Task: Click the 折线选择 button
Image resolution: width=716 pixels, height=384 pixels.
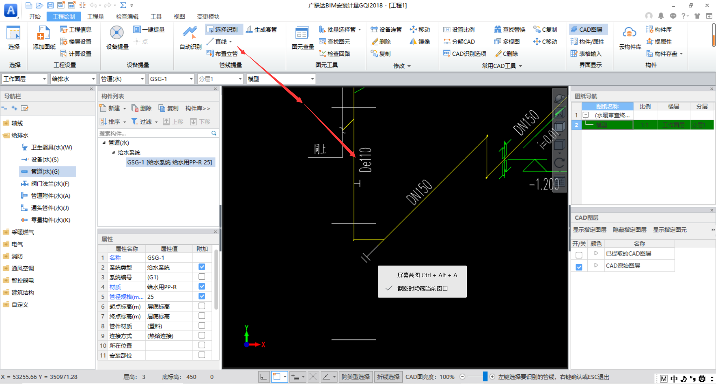Action: [x=388, y=377]
